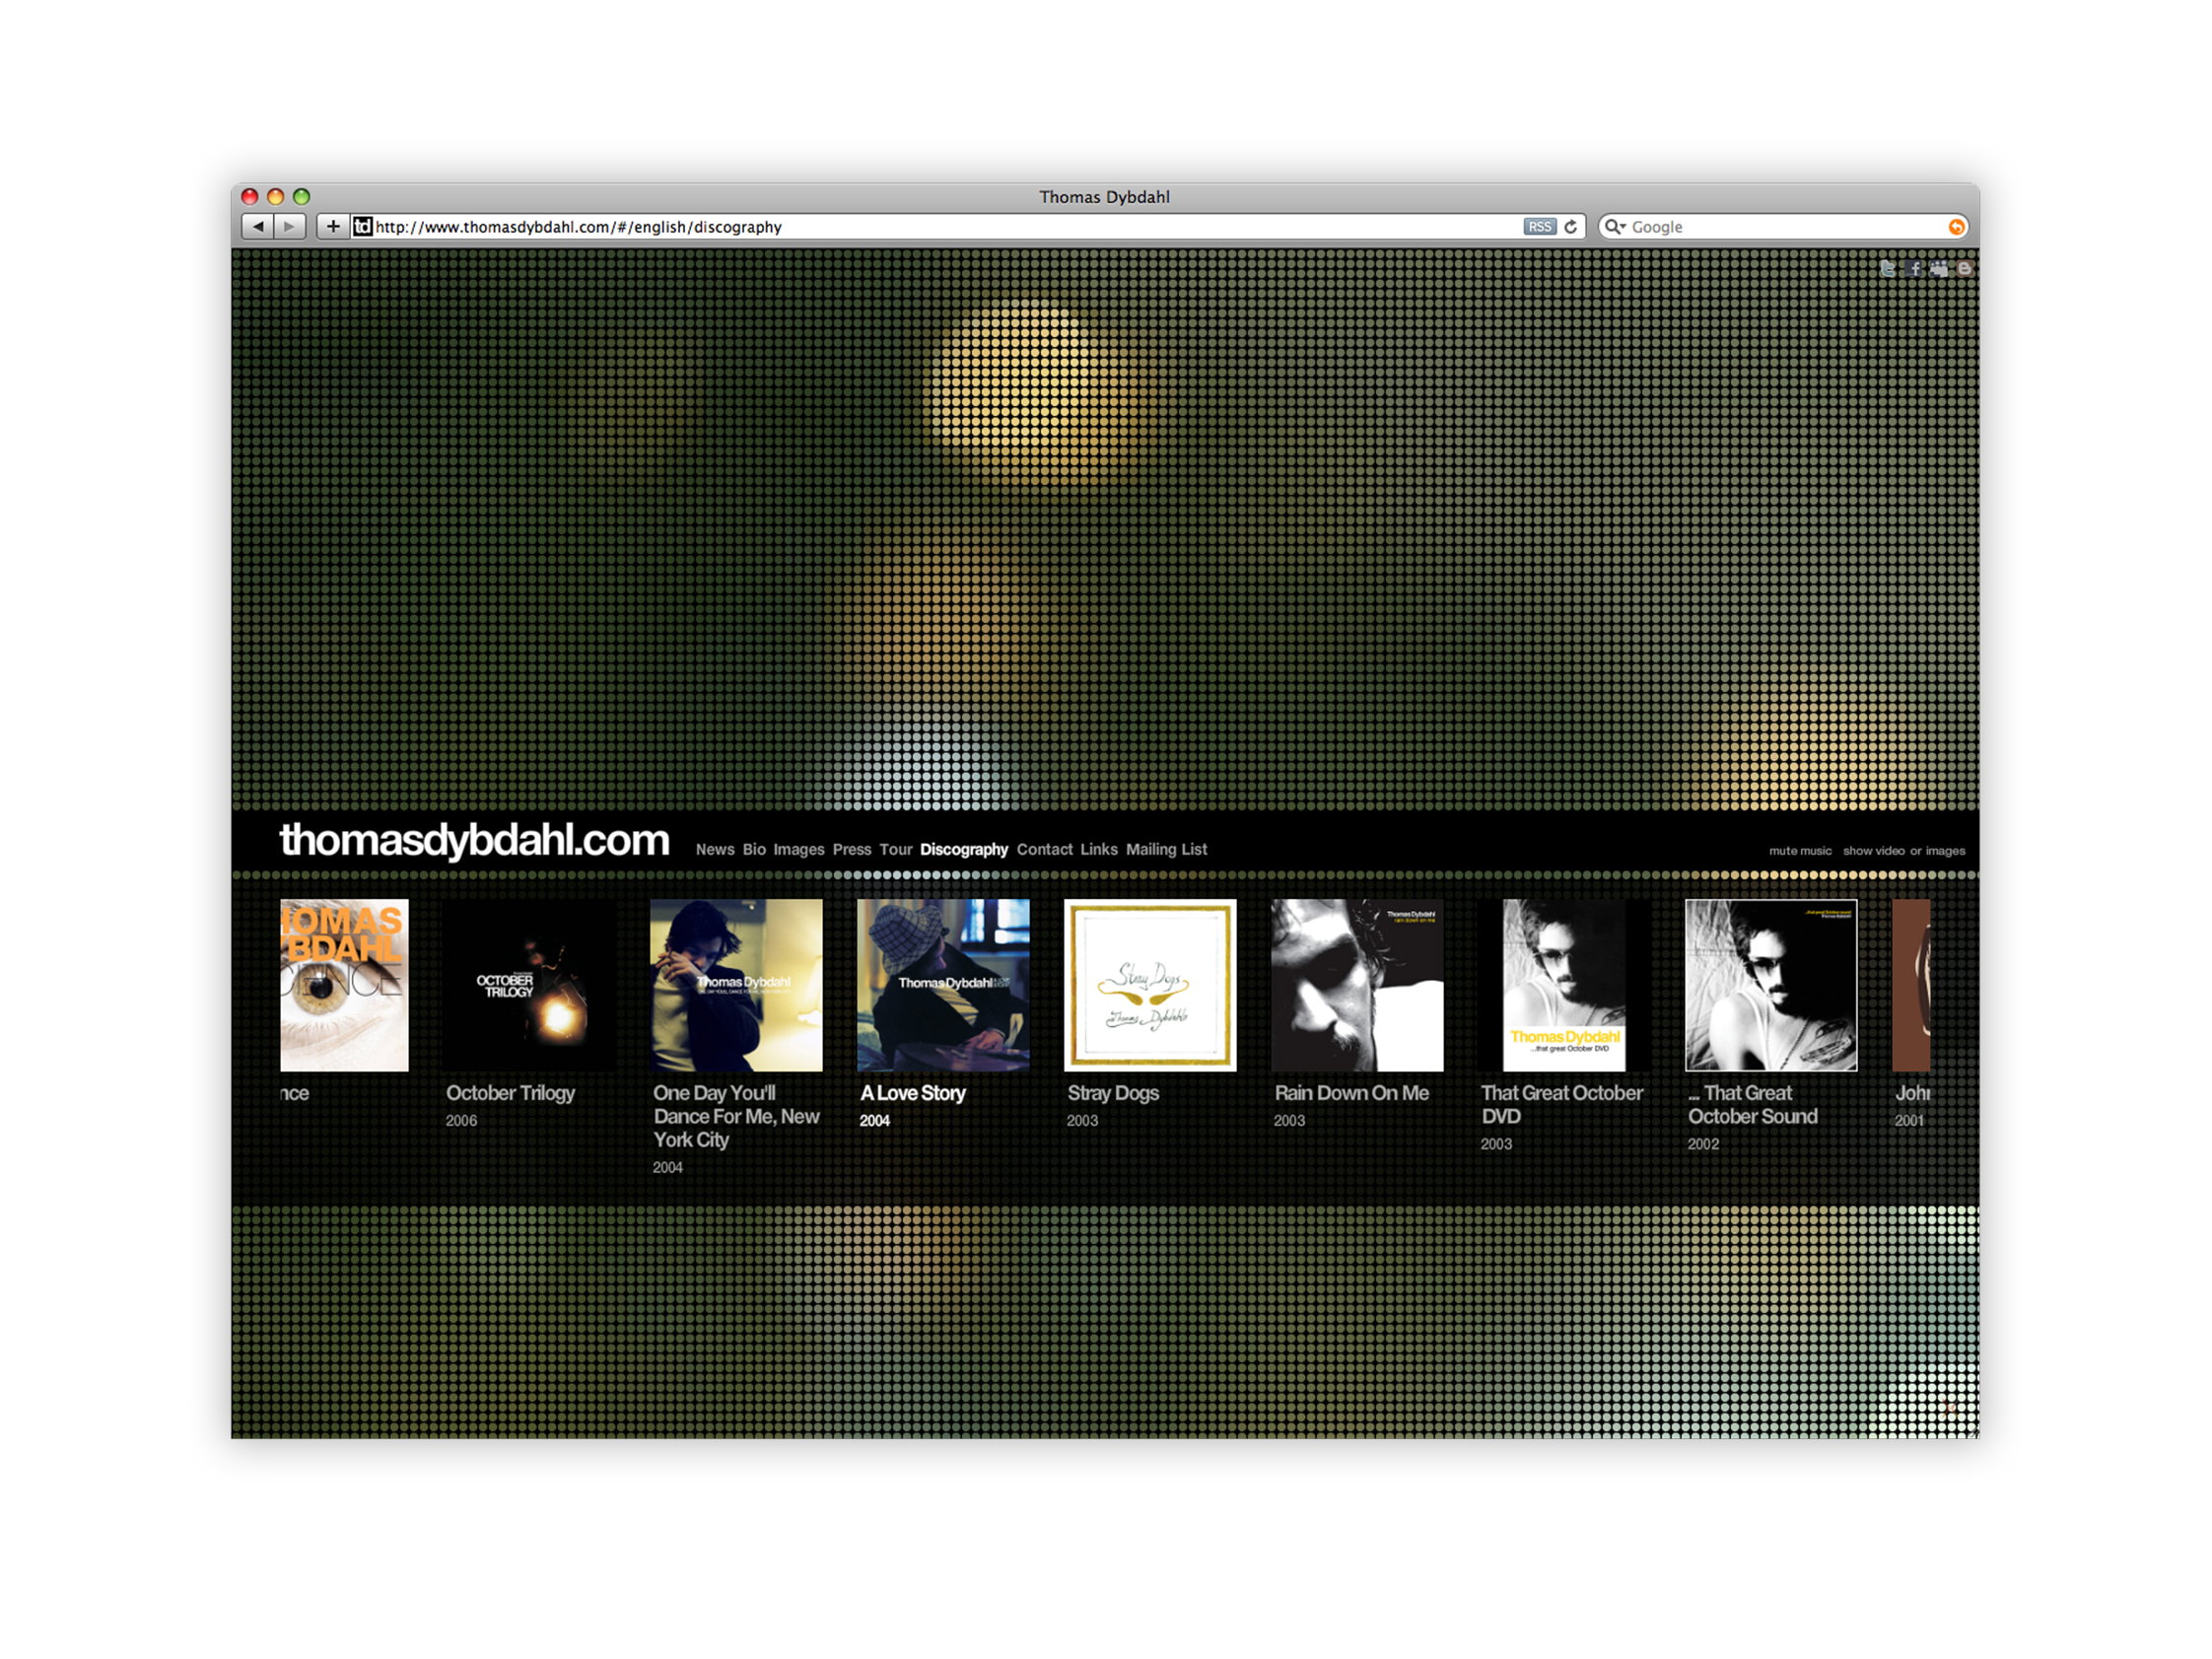Image resolution: width=2212 pixels, height=1659 pixels.
Task: Click the orange snapback icon in search field
Action: pyautogui.click(x=1956, y=227)
